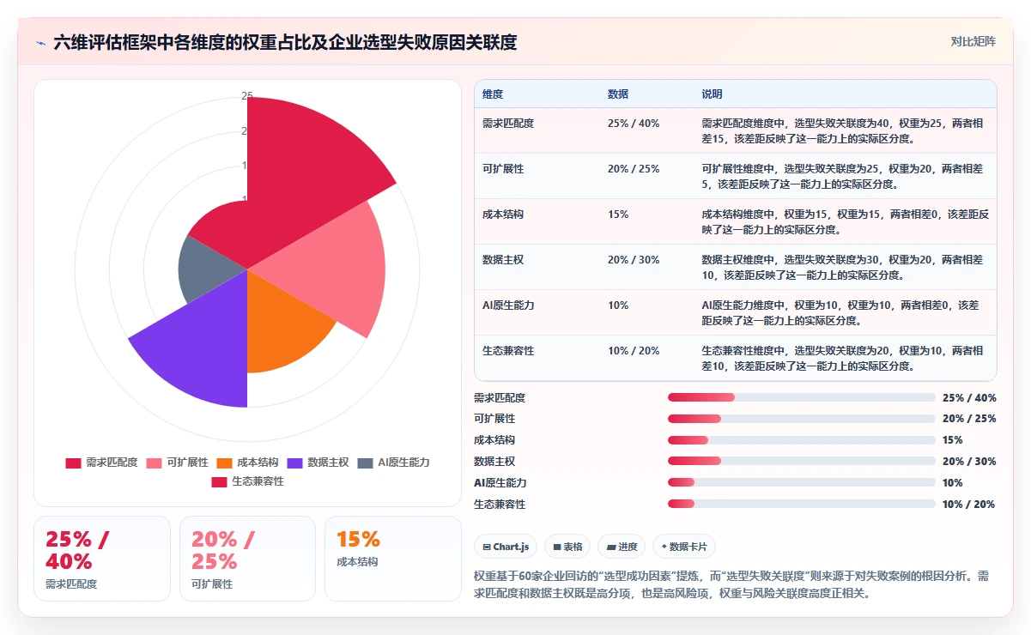Click the 25% / 40% table cell
The width and height of the screenshot is (1031, 635).
634,124
